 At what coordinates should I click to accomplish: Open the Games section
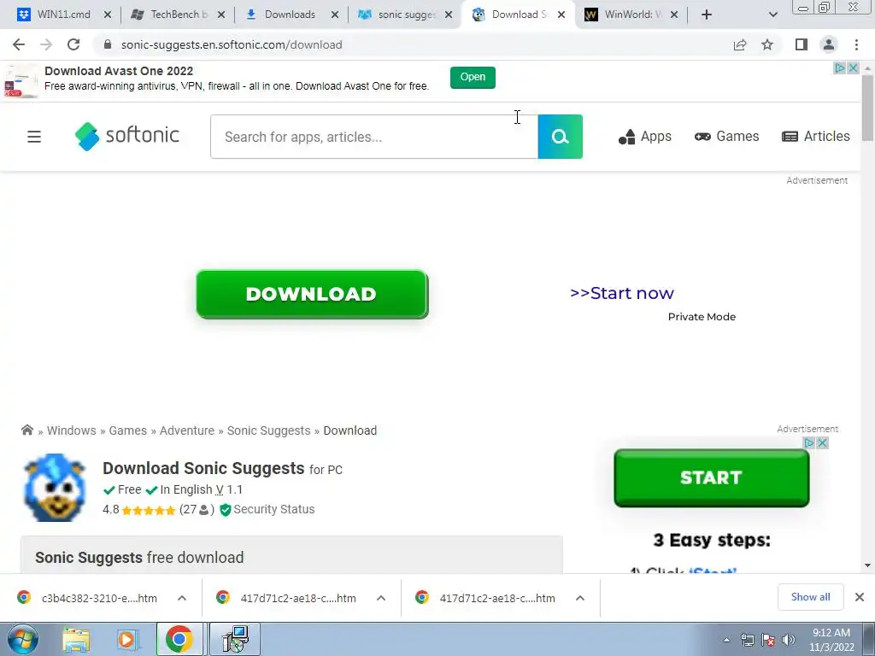[x=726, y=137]
